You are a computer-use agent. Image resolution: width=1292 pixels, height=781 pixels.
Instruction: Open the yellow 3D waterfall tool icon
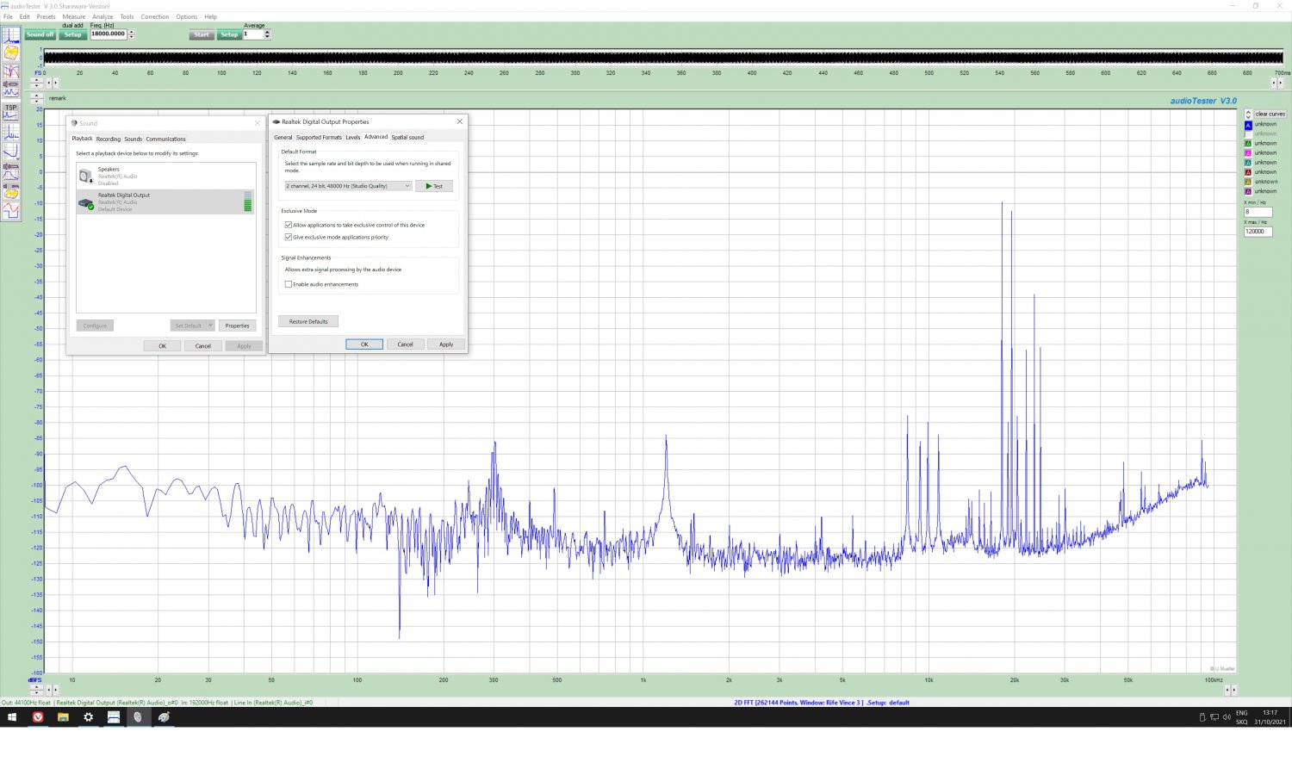(x=11, y=52)
